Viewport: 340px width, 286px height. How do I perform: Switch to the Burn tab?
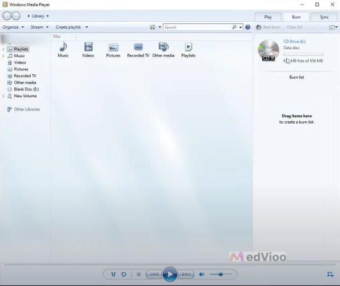coord(296,17)
